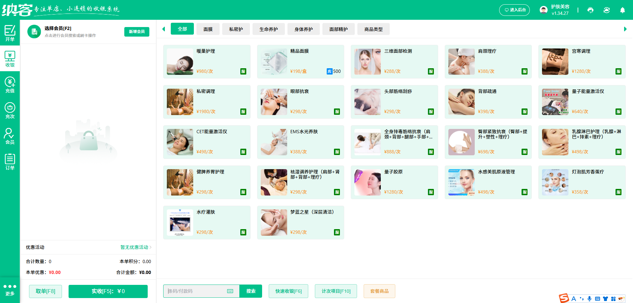Open the 会员 members section
Screen dimensions: 633x303
click(x=10, y=135)
